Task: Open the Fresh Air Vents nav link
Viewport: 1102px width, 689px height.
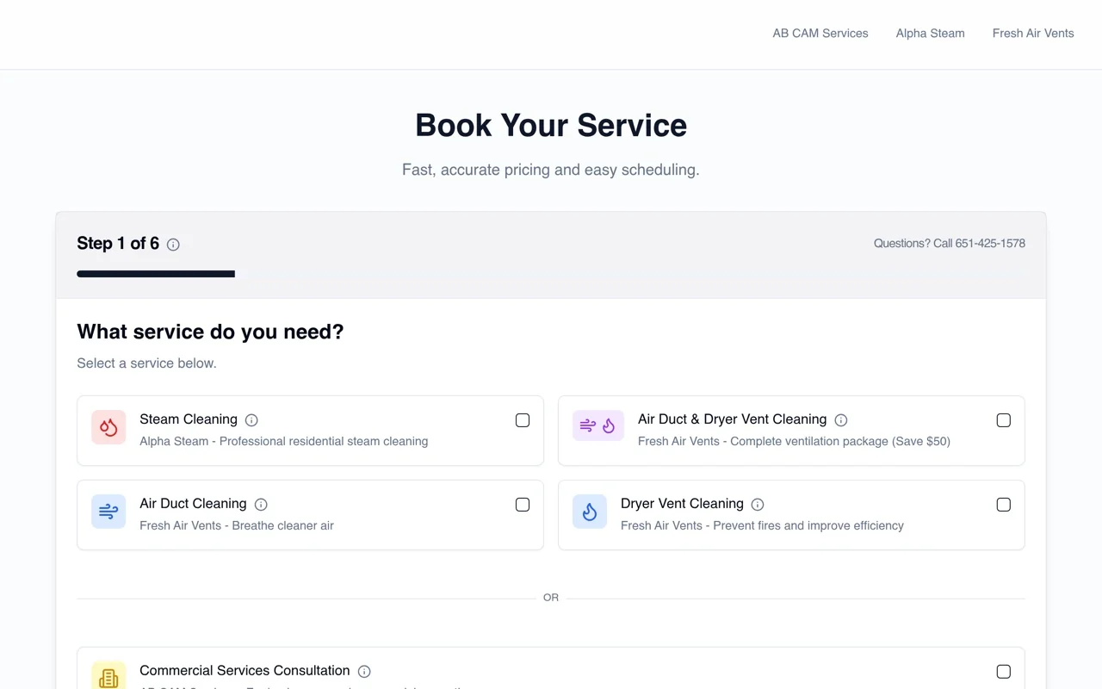Action: click(x=1033, y=34)
